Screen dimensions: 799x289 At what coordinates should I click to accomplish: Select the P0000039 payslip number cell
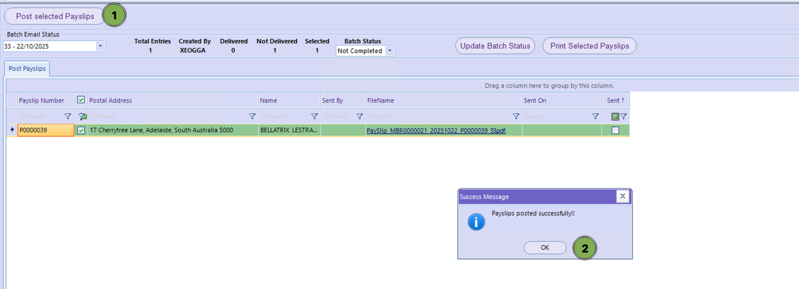point(46,131)
